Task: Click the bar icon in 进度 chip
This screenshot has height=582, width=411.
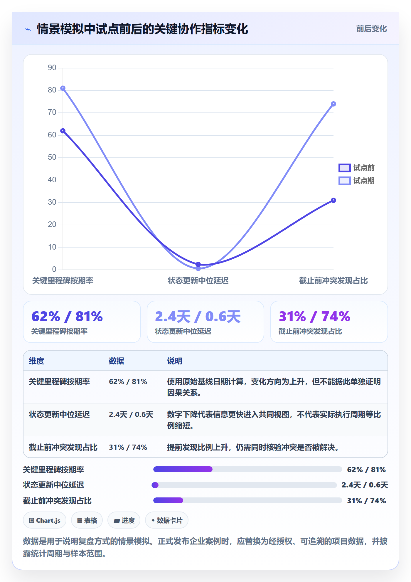Action: (x=117, y=521)
